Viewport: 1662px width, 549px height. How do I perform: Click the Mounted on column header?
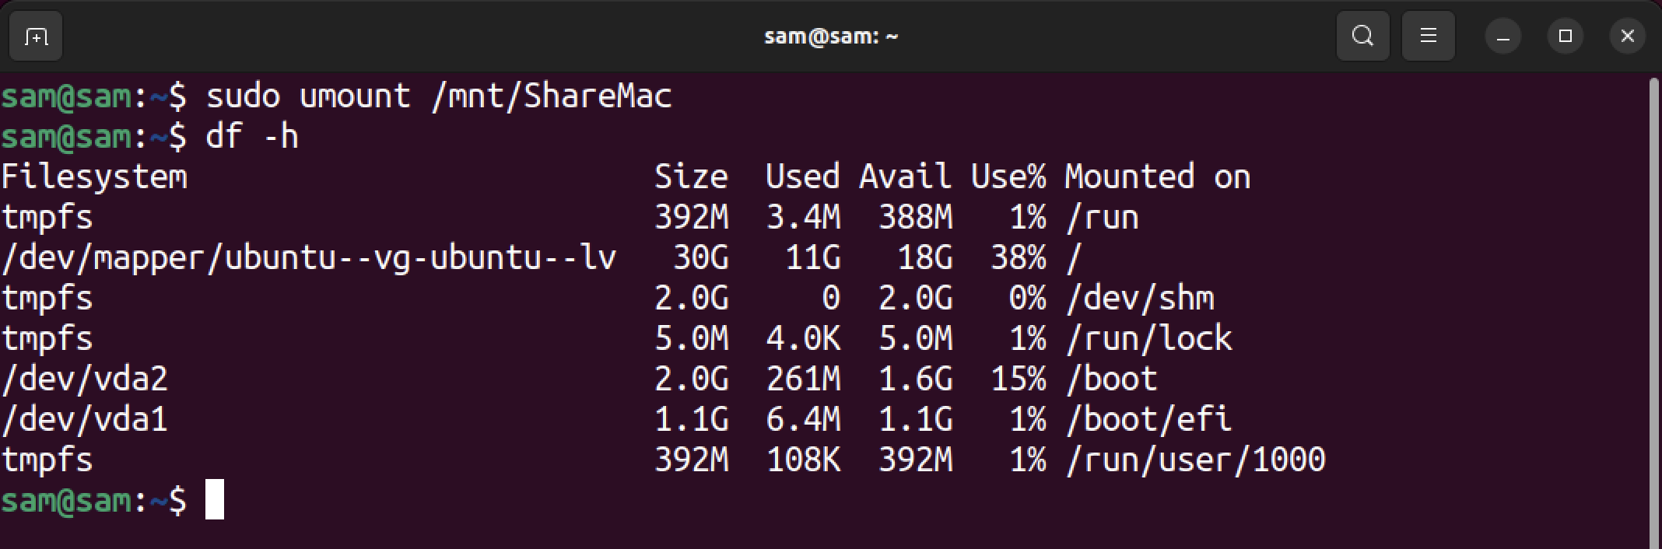1157,177
